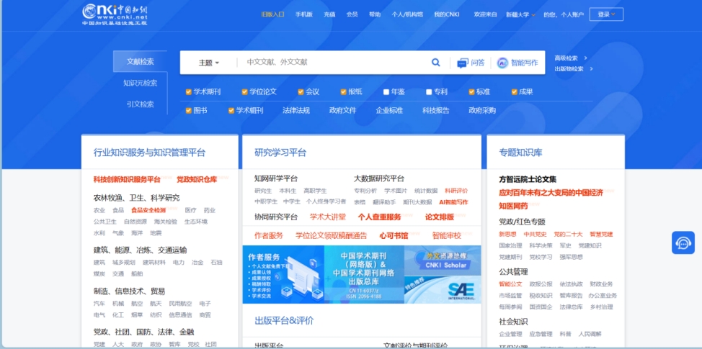Open 心可书馆 link
702x349 pixels.
[394, 235]
